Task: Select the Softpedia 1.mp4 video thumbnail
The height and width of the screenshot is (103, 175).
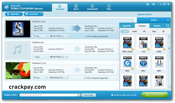Action: pos(18,29)
